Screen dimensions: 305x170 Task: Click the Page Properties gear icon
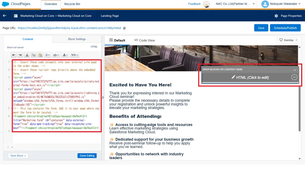coord(276,16)
